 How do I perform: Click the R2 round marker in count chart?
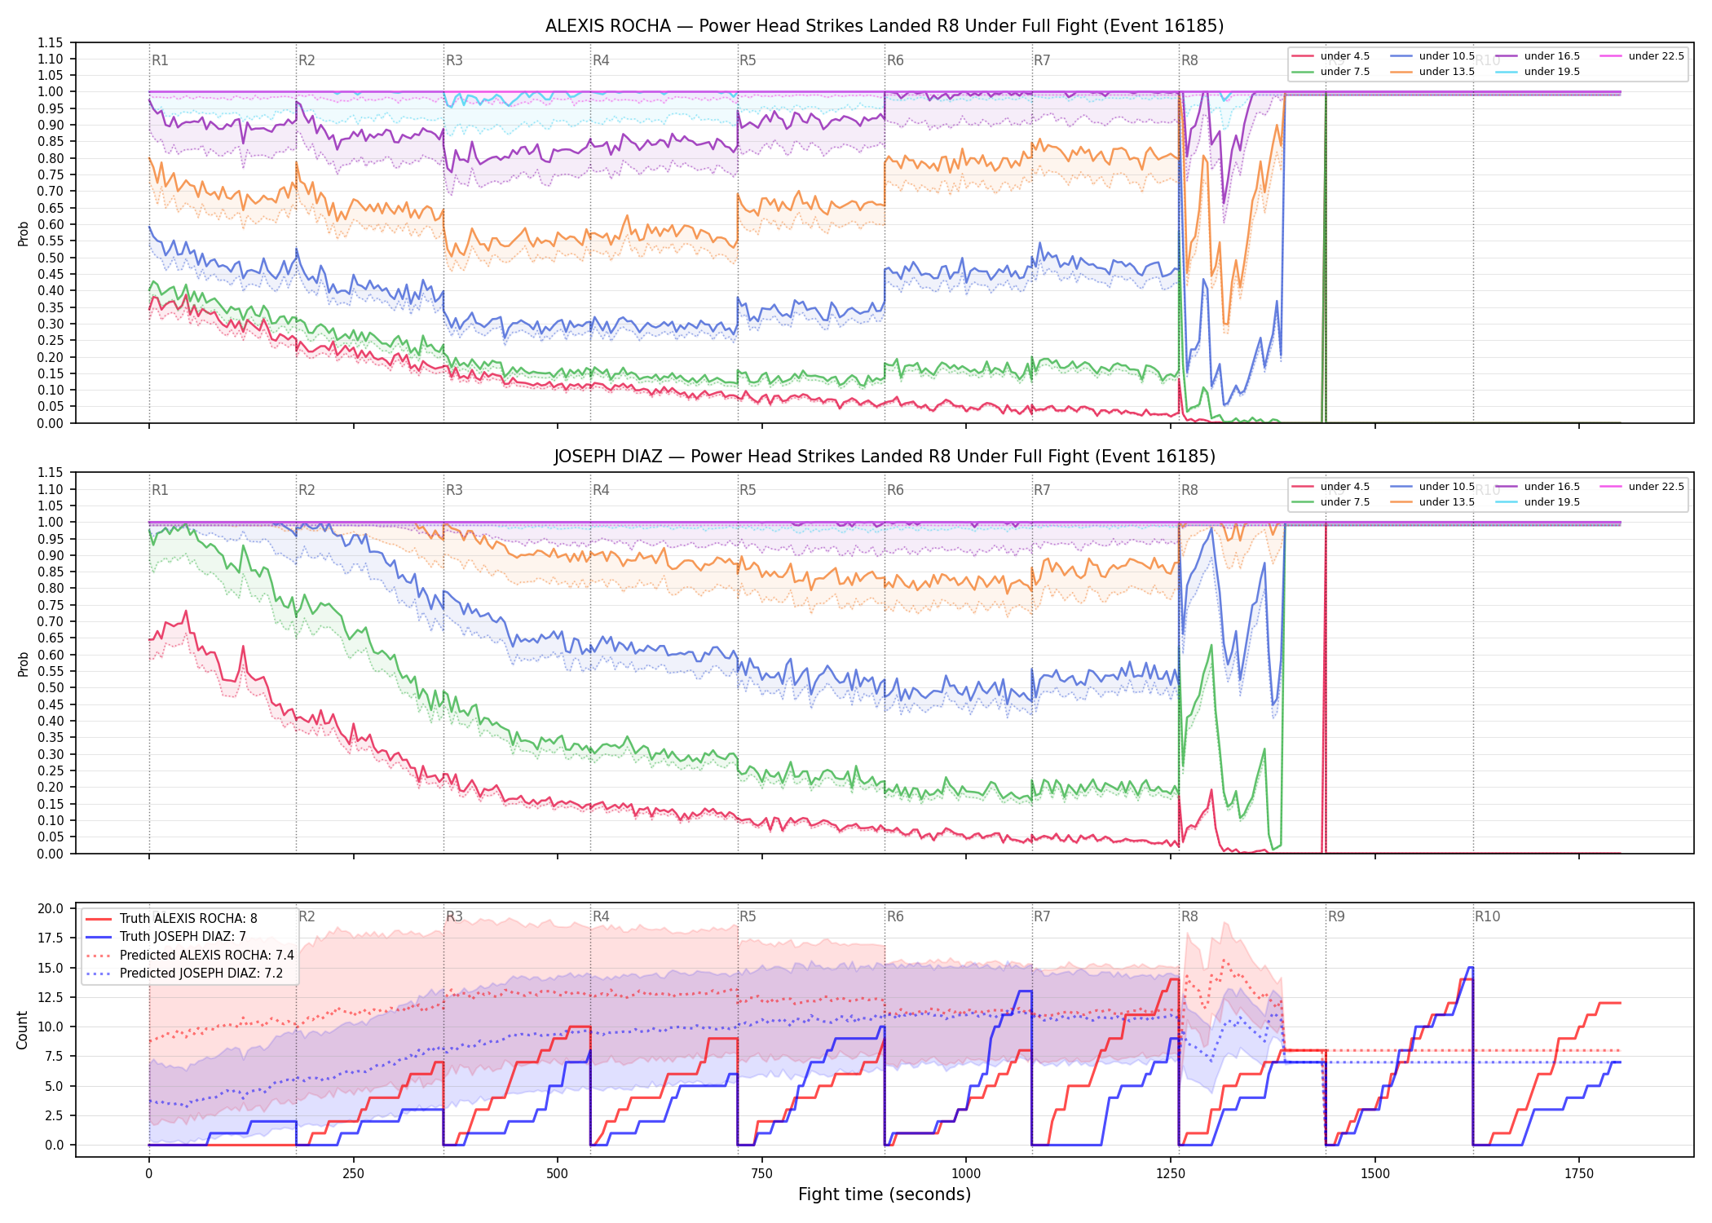pos(307,916)
